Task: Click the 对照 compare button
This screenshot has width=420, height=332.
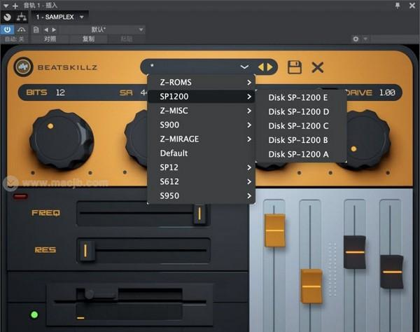Action: (50, 39)
